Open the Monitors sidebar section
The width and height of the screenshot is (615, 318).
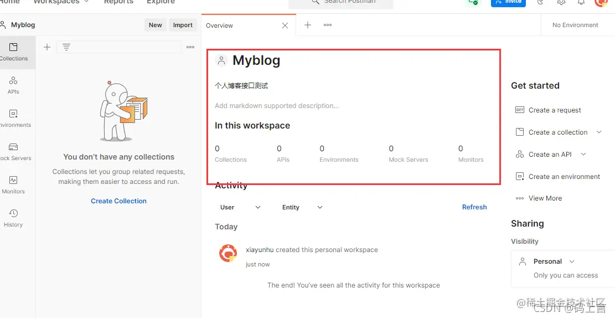click(13, 185)
